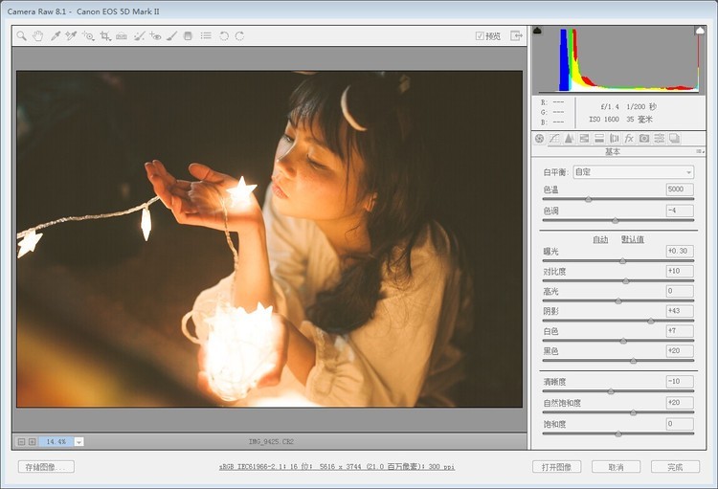Viewport: 718px width, 489px height.
Task: Open the zoom level dropdown arrow
Action: [79, 441]
